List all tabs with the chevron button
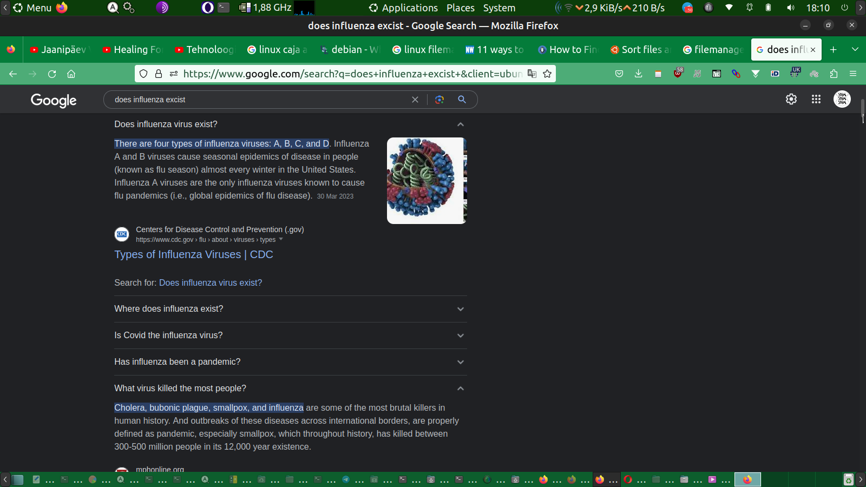866x487 pixels. coord(855,49)
